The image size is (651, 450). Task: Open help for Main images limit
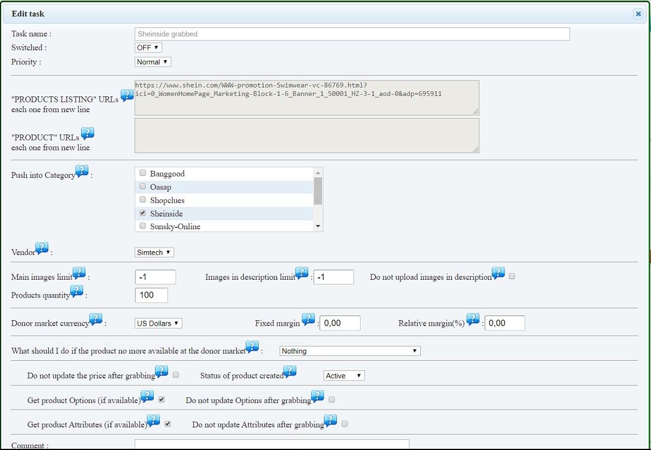(79, 273)
